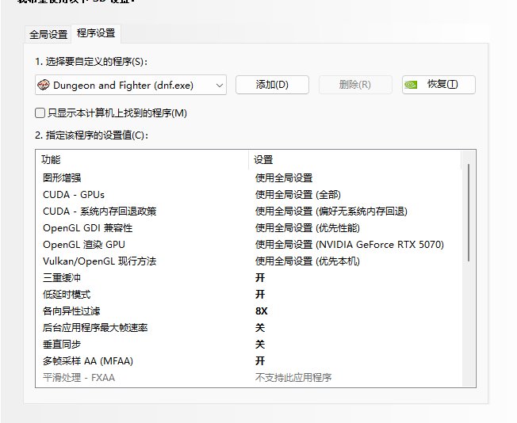Select the 平滑处理 - FXAA row

click(249, 378)
